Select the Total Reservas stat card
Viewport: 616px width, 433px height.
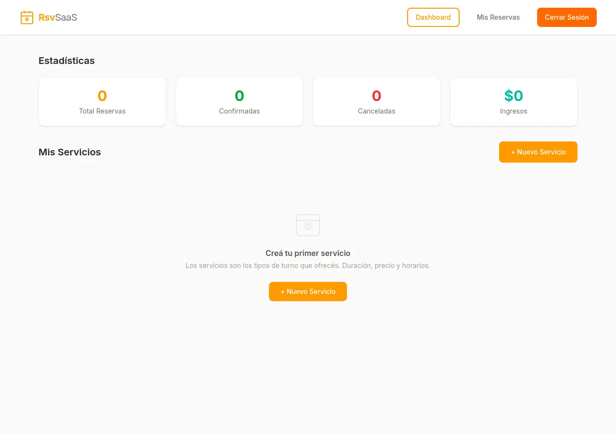pyautogui.click(x=102, y=102)
